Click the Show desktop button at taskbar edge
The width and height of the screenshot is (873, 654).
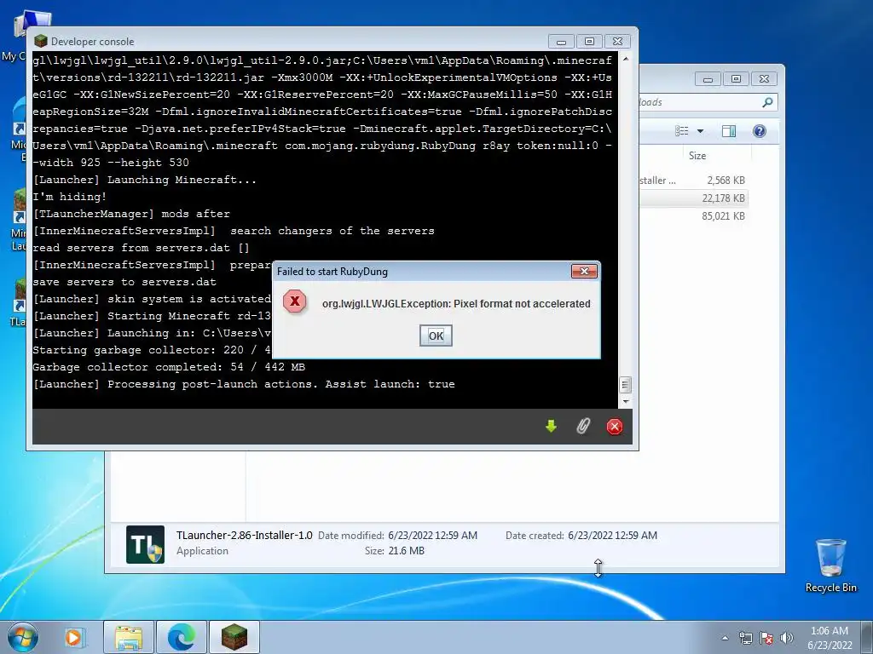[867, 637]
